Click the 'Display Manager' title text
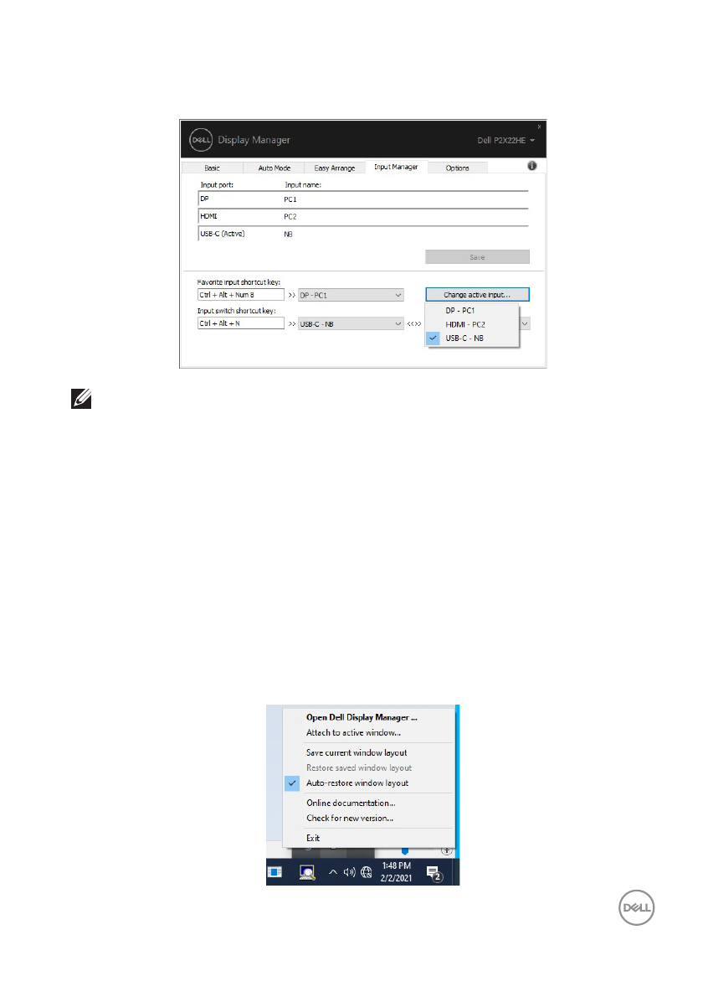 (x=254, y=140)
